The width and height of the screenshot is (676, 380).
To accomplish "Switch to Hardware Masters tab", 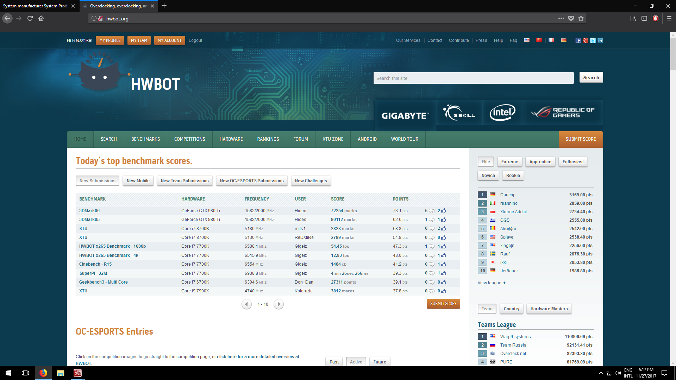I will [549, 309].
